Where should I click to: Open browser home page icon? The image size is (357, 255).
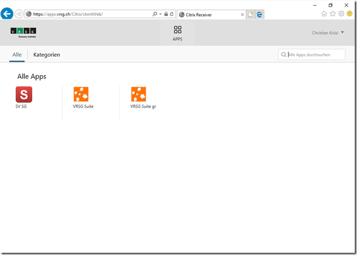[324, 14]
